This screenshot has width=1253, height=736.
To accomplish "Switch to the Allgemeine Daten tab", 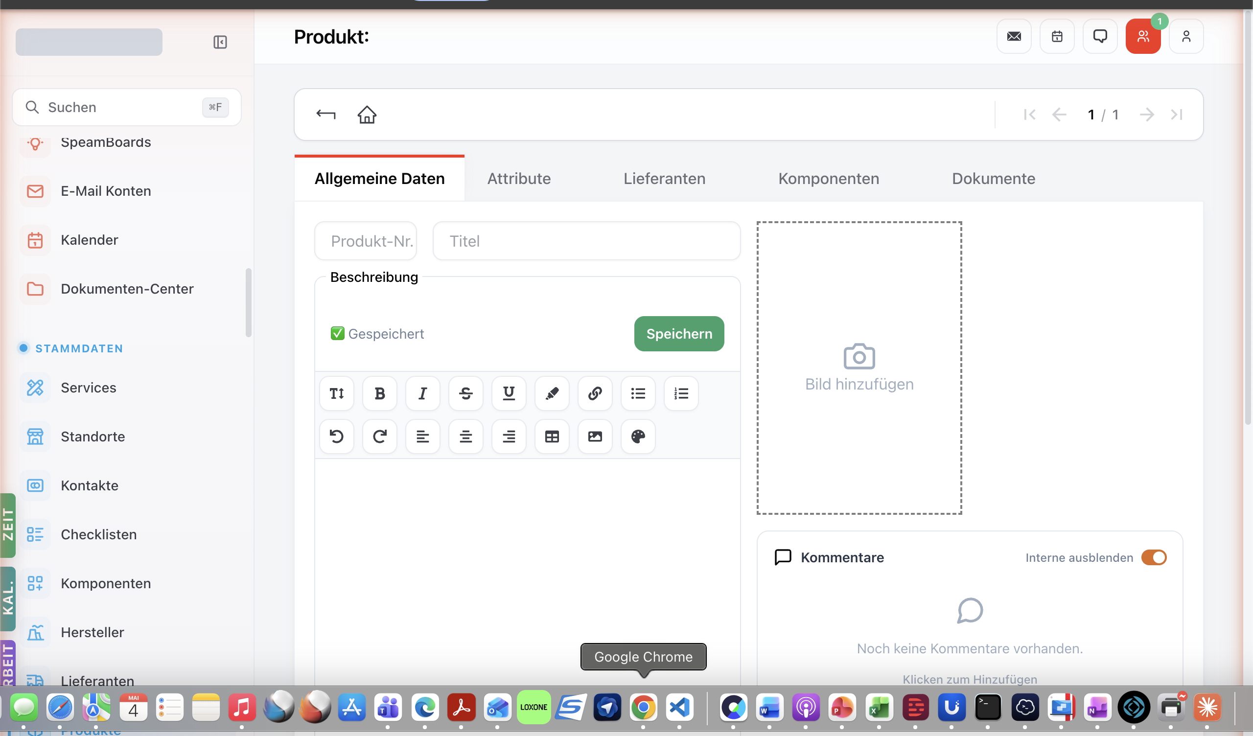I will click(x=379, y=179).
